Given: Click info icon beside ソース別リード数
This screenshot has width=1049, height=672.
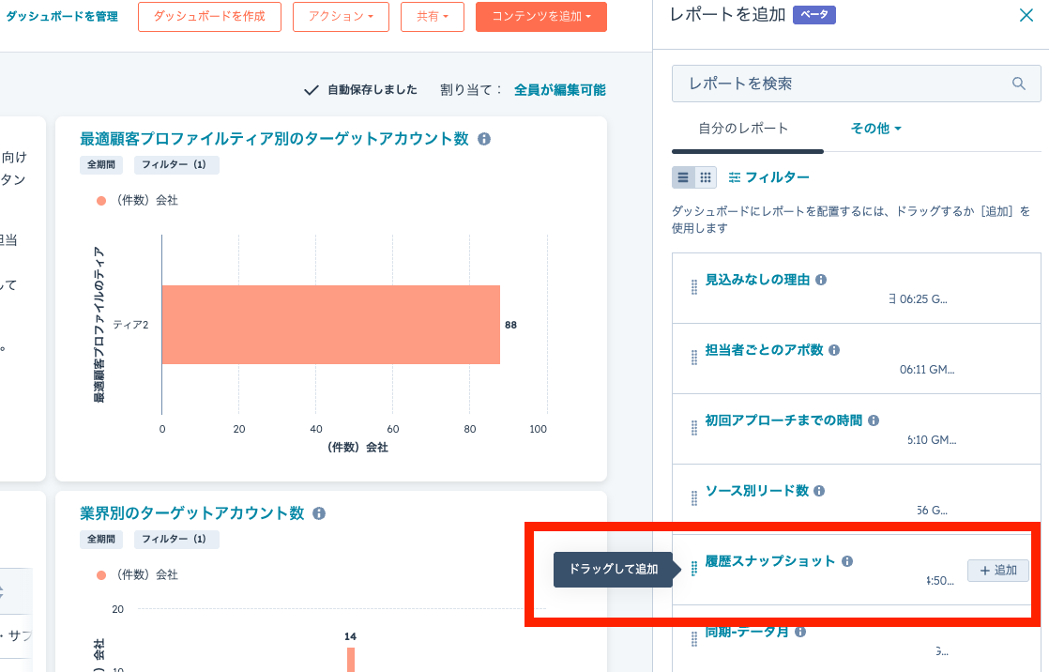Looking at the screenshot, I should point(819,491).
